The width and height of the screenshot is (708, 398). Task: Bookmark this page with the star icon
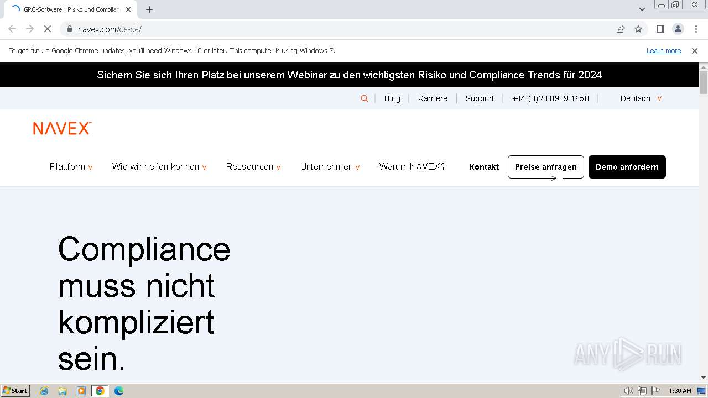[x=638, y=29]
